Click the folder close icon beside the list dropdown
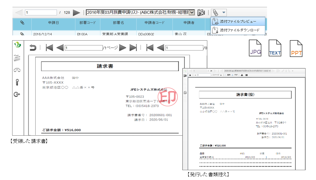Viewport: 316px width, 180px height. 201,12
